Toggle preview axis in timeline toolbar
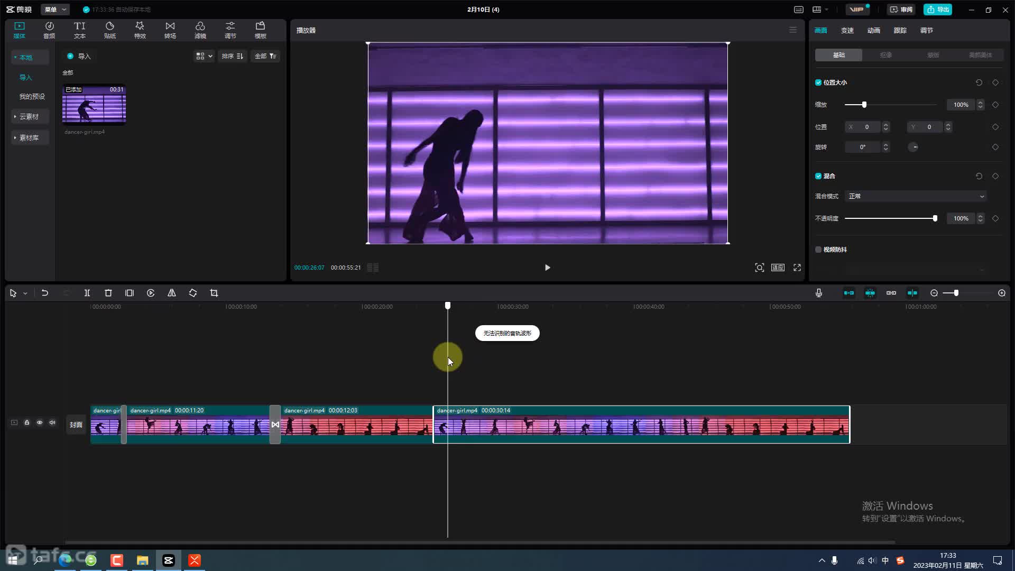The height and width of the screenshot is (571, 1015). [x=912, y=293]
